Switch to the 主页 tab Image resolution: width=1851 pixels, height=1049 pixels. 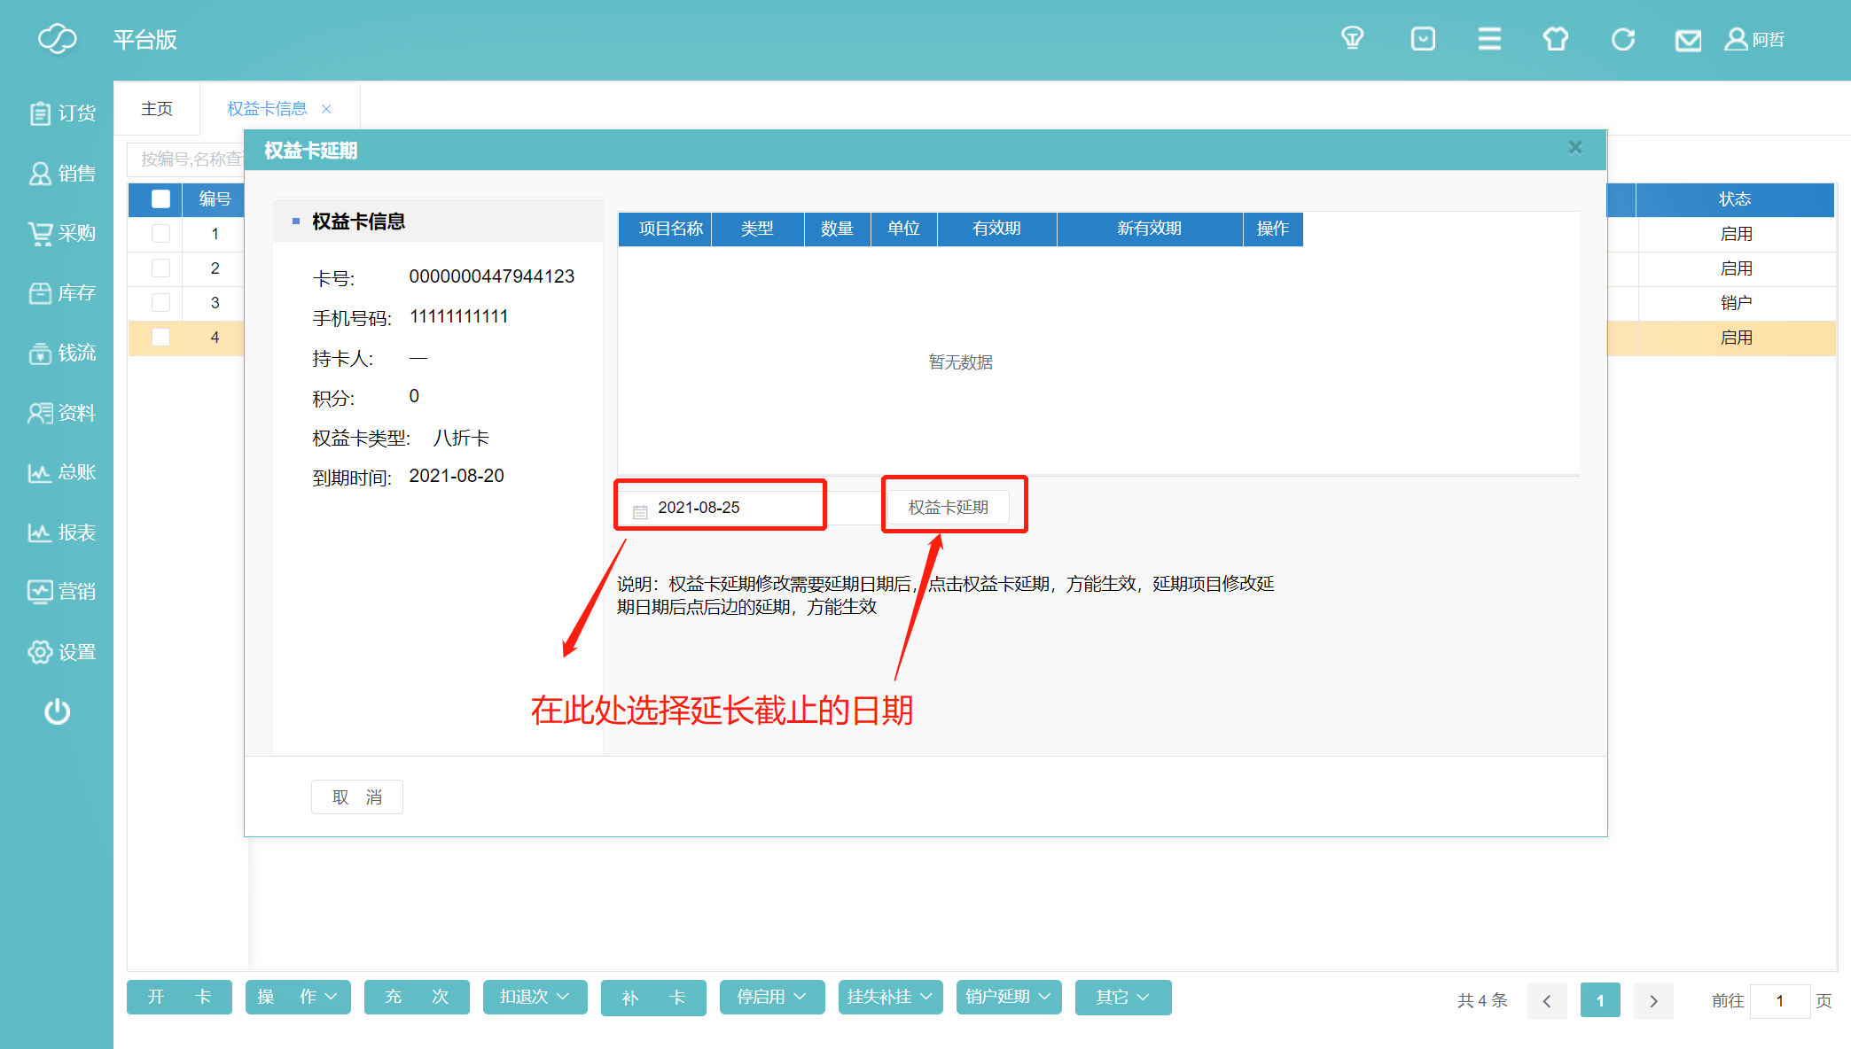click(157, 109)
